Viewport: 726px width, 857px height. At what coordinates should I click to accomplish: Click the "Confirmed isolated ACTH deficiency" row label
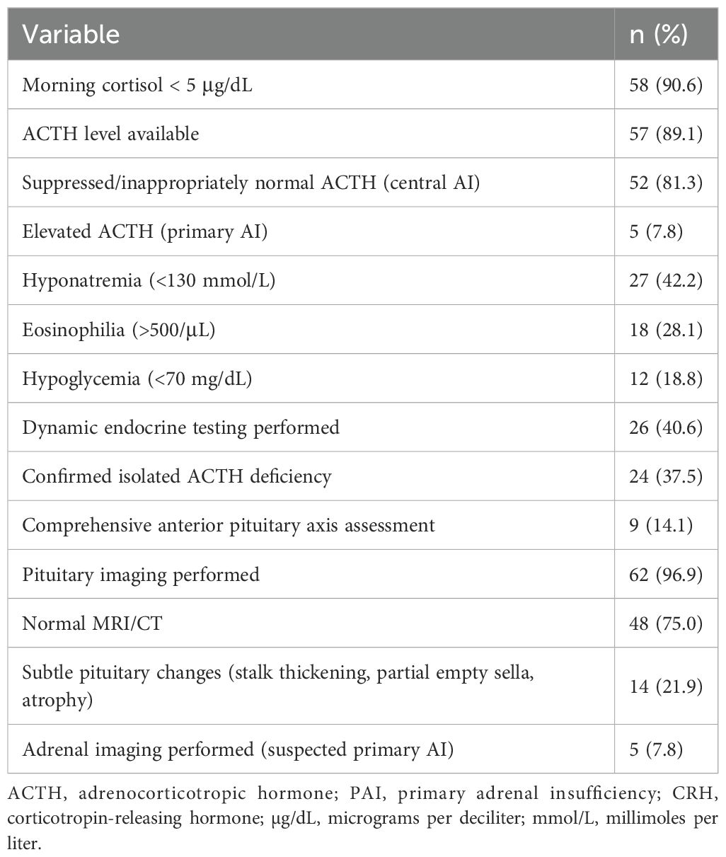[177, 476]
